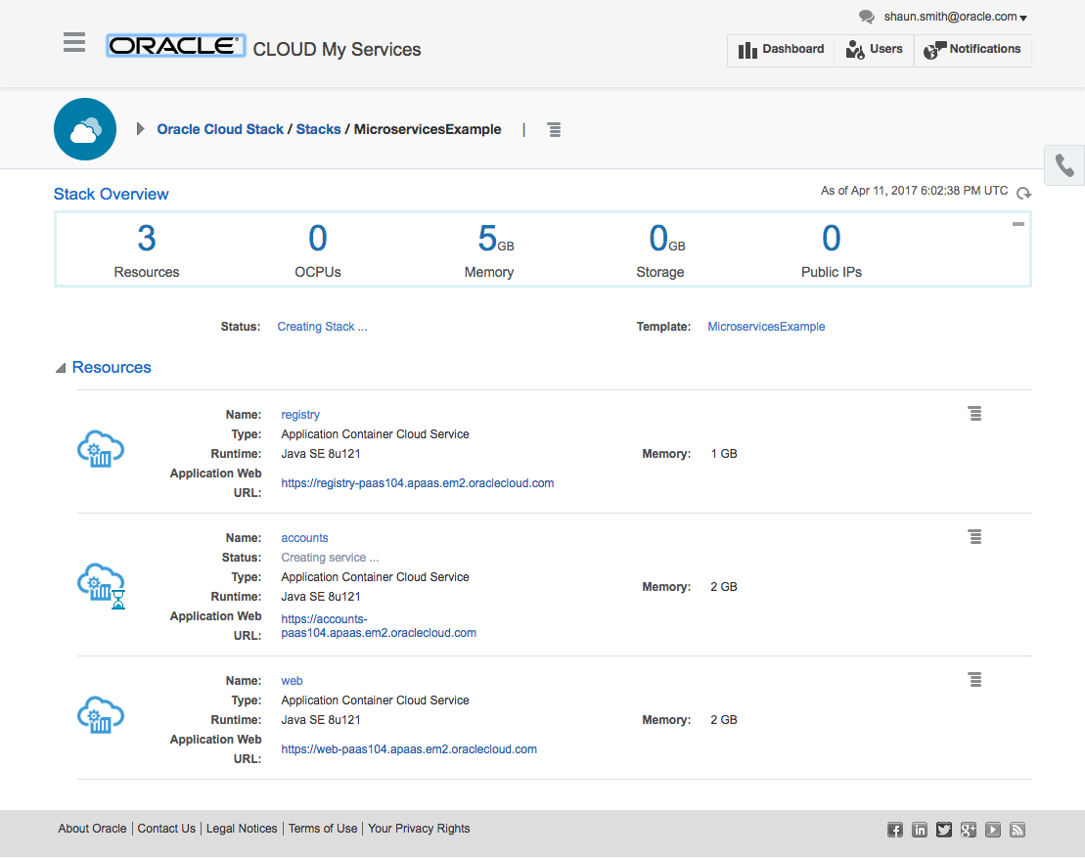Click the 0 Public IPs metric
1085x858 pixels.
pos(831,249)
